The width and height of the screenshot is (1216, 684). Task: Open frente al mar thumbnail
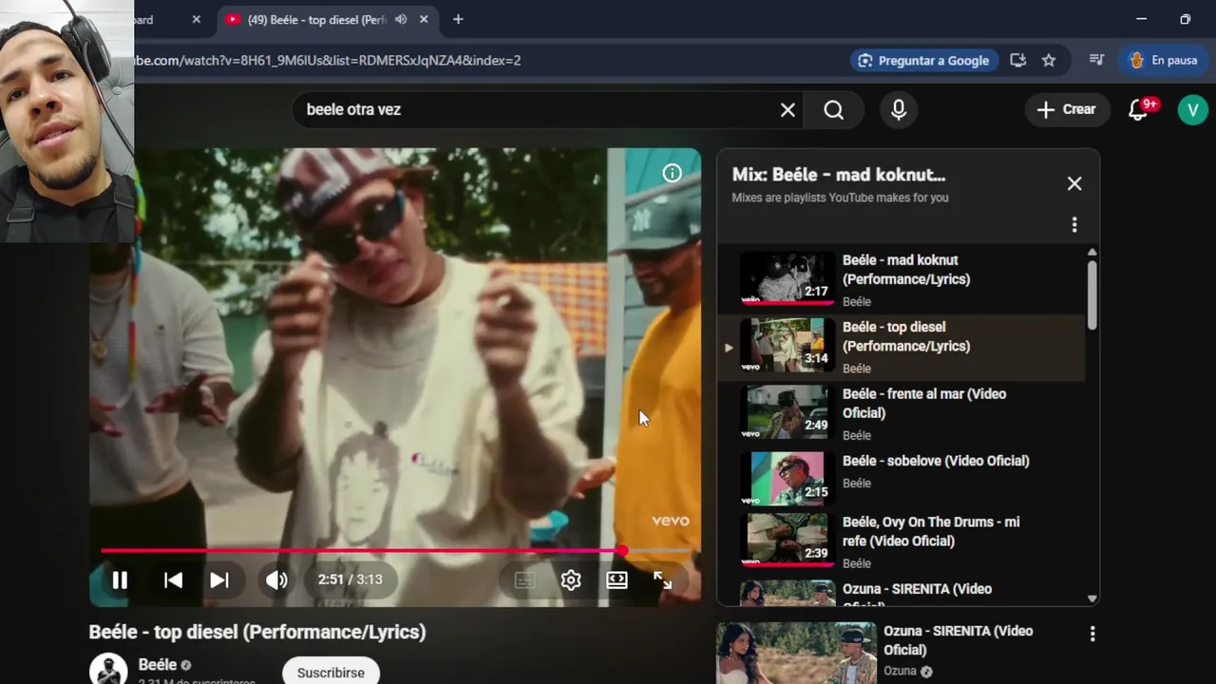(x=788, y=411)
